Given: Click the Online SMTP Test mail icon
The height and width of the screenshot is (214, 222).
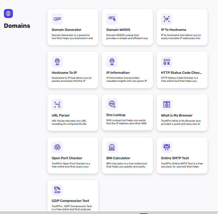Looking at the screenshot, I should (x=166, y=147).
